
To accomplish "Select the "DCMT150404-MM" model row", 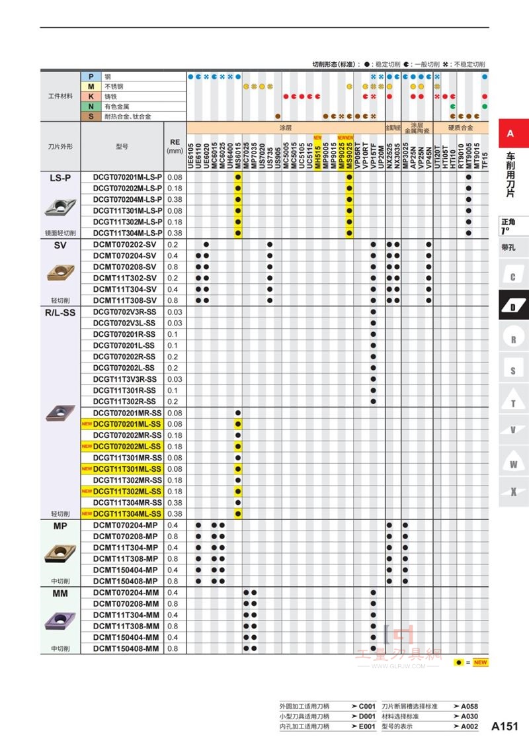I will [x=126, y=638].
